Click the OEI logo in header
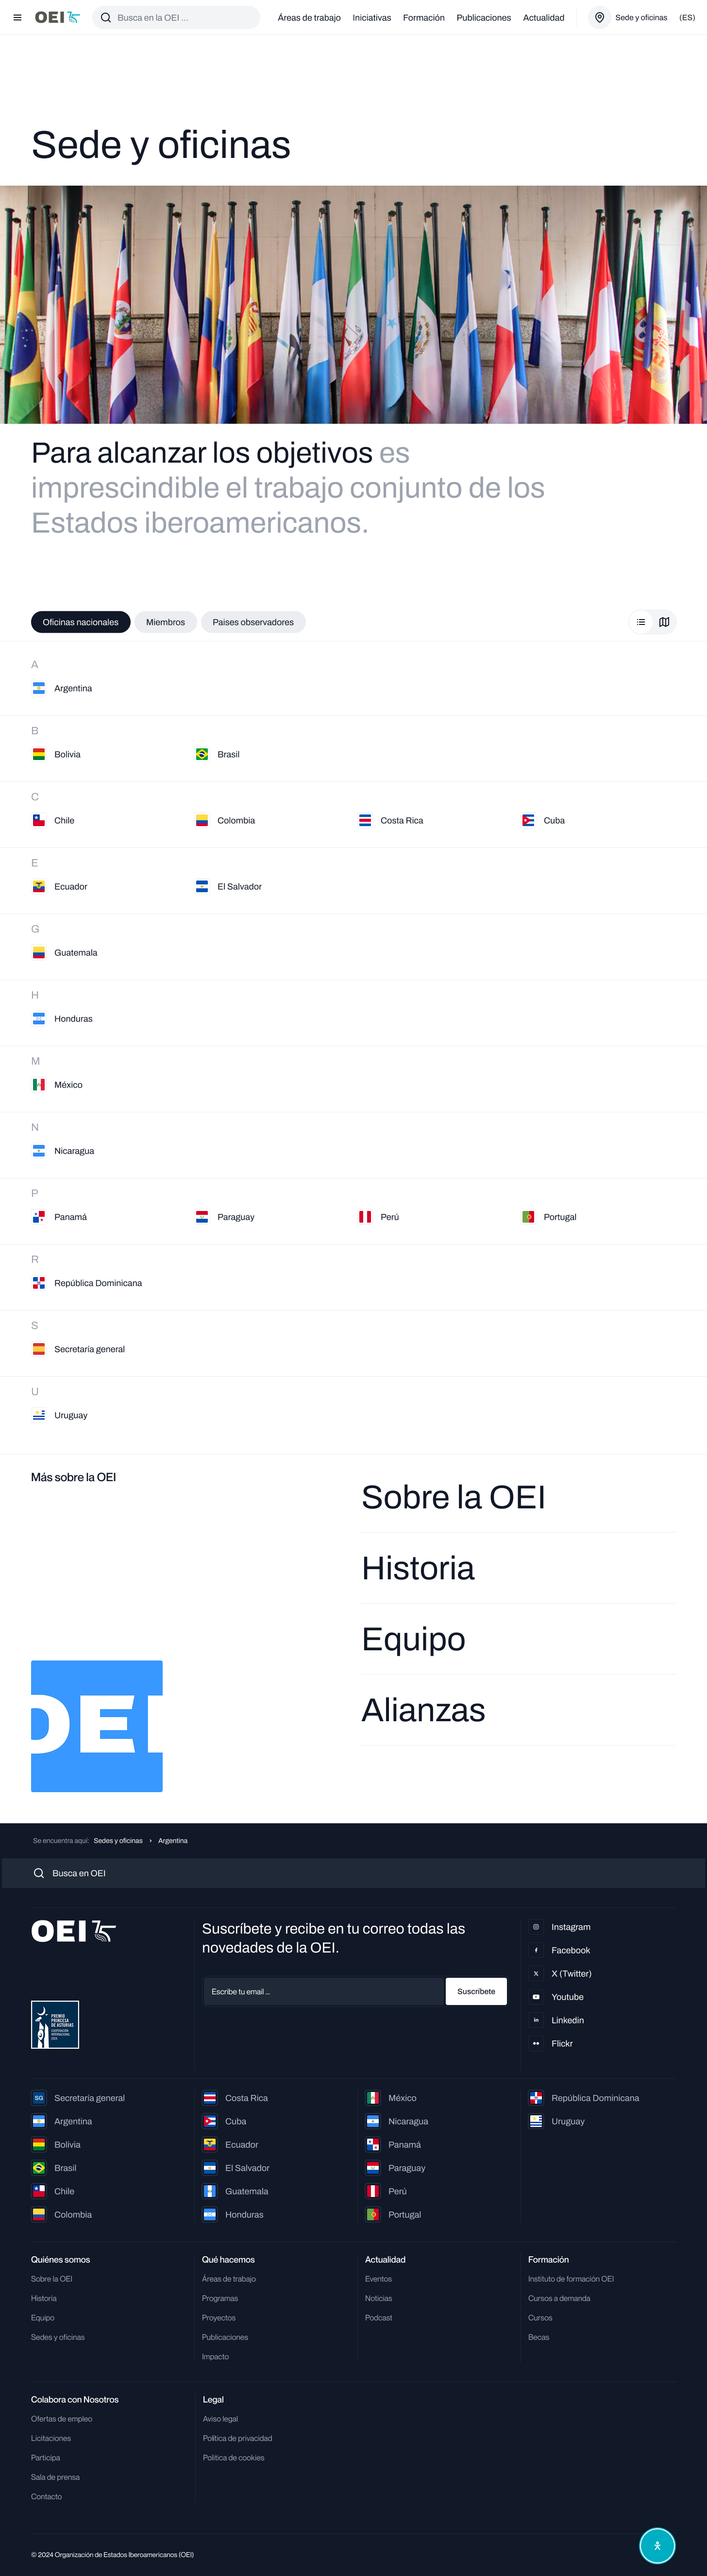 point(57,18)
